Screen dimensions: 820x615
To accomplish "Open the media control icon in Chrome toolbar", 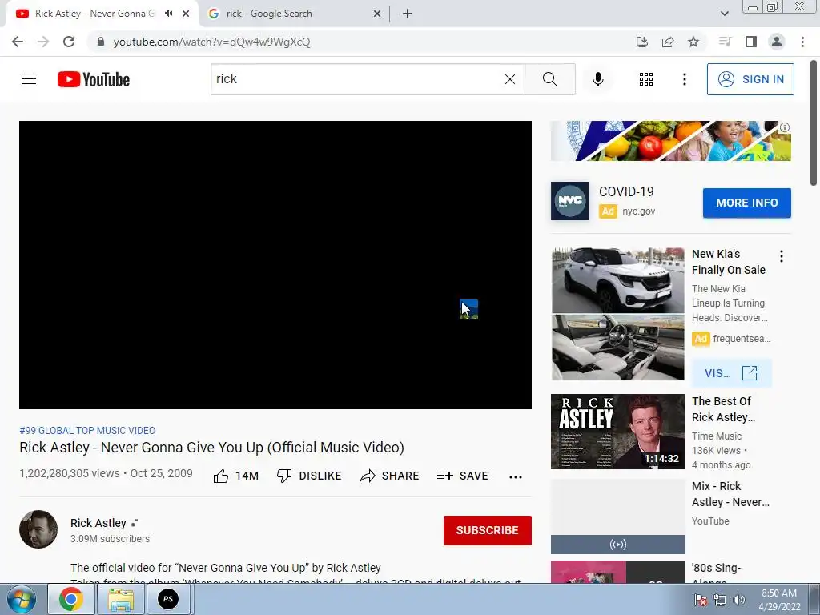I will pyautogui.click(x=725, y=42).
